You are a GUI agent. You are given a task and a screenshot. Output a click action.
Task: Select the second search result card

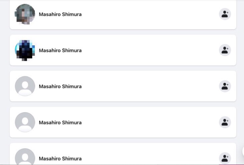pyautogui.click(x=123, y=50)
